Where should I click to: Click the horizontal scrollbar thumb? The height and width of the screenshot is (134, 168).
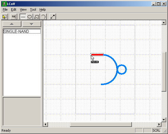101,125
